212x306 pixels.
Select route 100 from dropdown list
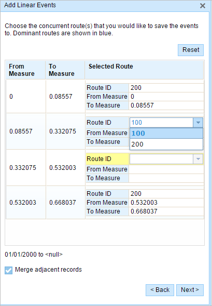tap(166, 134)
